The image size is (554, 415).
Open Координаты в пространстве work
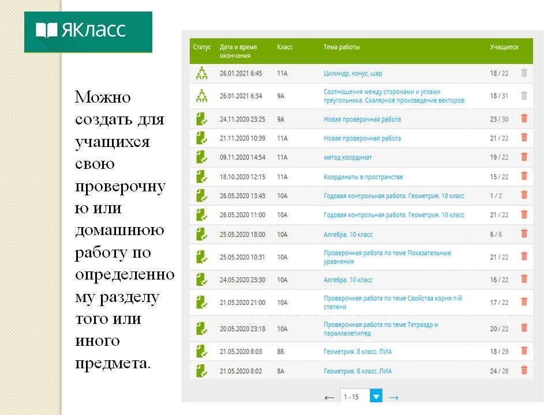pos(363,177)
